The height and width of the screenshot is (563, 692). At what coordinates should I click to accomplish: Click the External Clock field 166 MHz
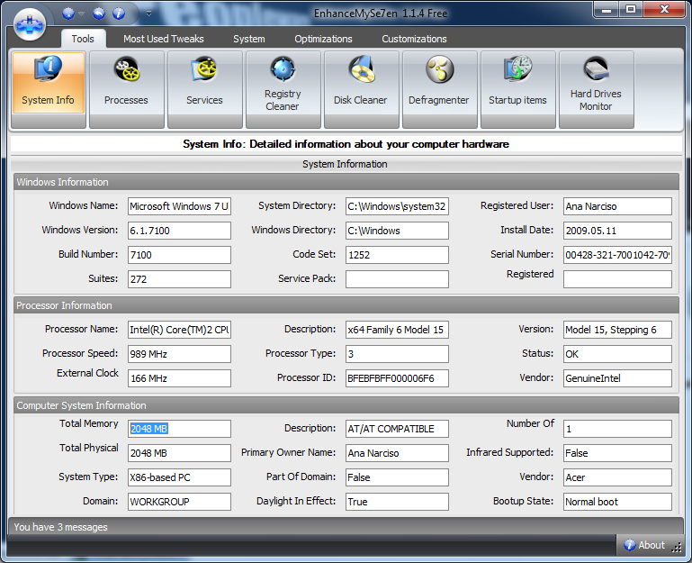(179, 378)
